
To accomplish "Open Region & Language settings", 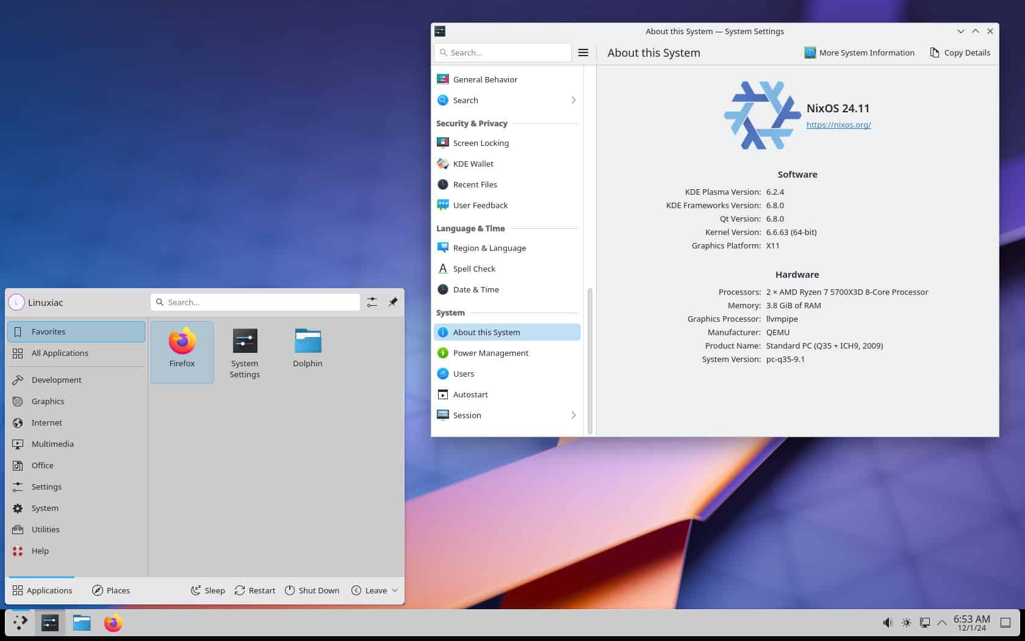I will coord(489,248).
